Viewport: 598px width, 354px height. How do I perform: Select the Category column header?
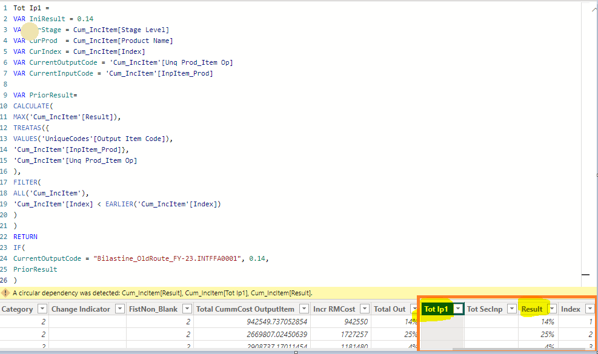pos(17,309)
